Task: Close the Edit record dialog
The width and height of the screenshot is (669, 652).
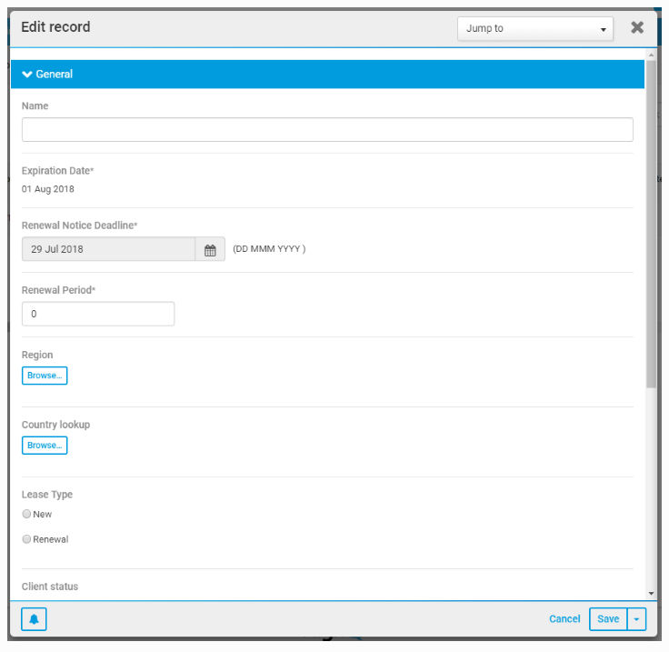Action: point(637,28)
